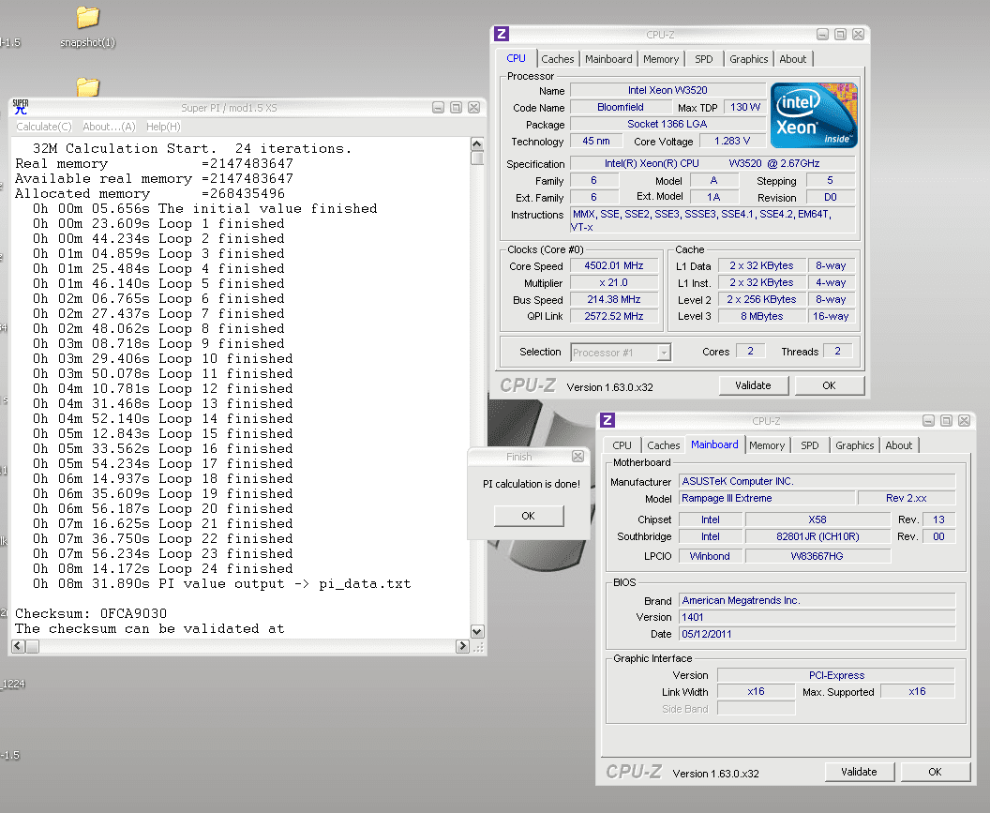Open the Help(H) menu in Super PI
Viewport: 990px width, 813px height.
163,127
